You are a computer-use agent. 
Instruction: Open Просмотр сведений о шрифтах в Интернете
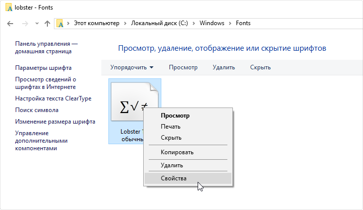tap(45, 83)
